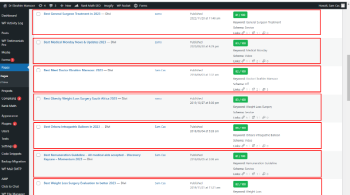Open the comments bubble icon in admin bar

51,5
